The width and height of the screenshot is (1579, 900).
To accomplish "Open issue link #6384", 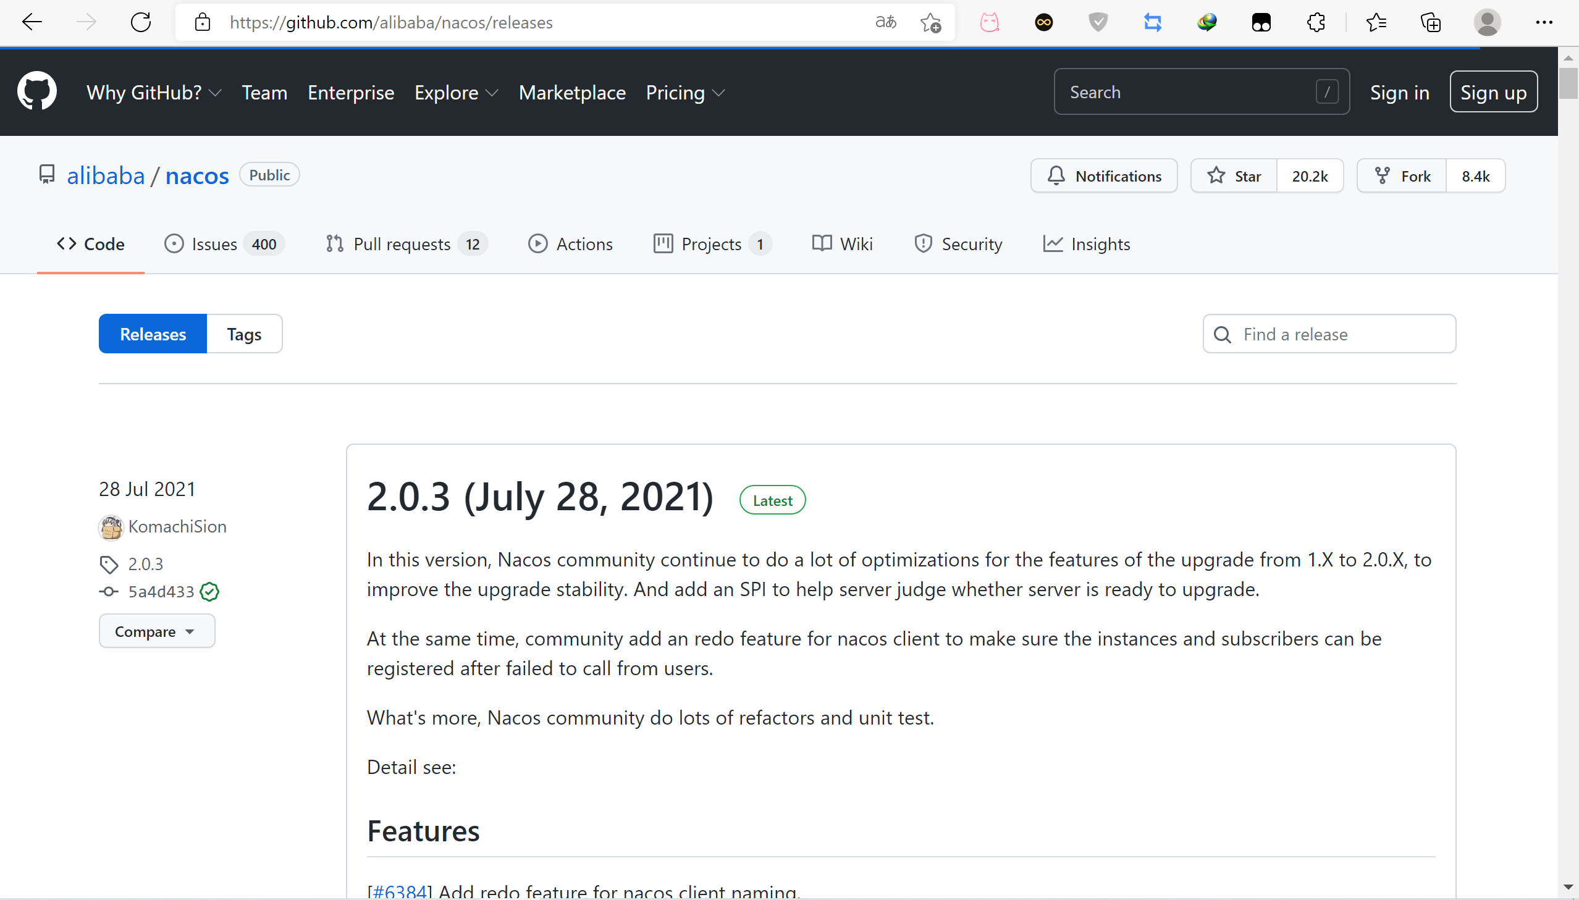I will point(400,891).
